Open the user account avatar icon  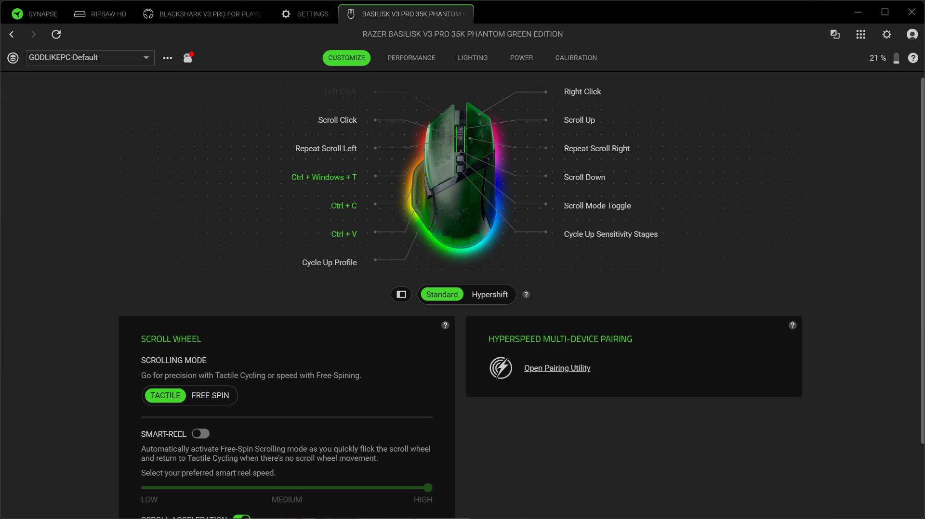point(912,34)
